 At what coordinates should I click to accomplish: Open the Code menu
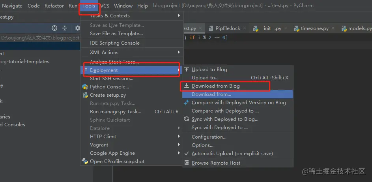[34, 6]
